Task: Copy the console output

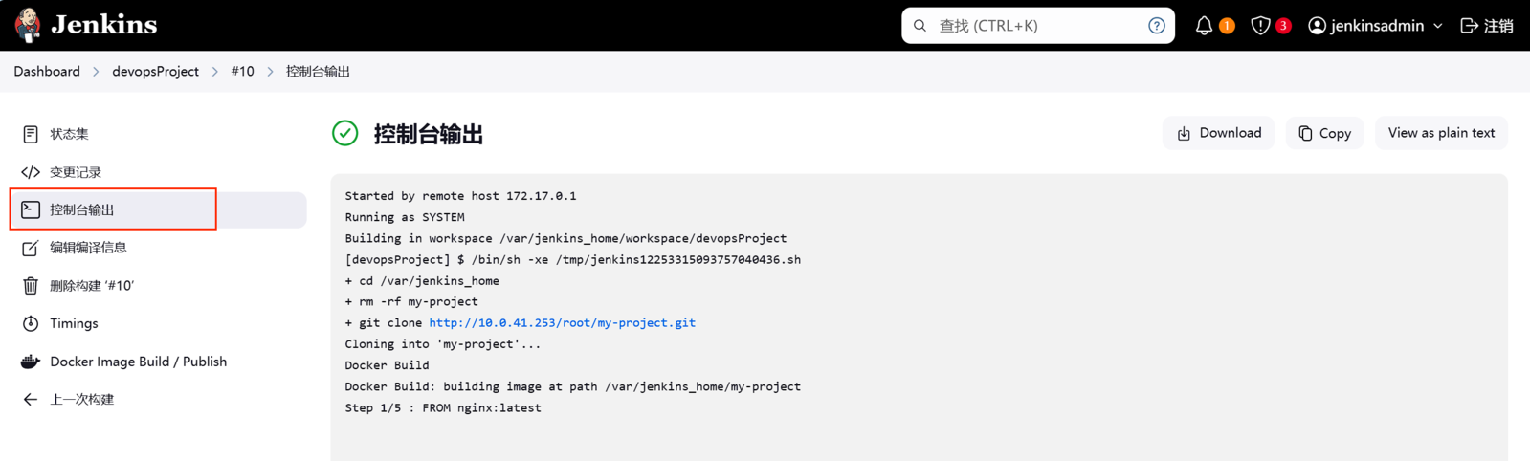Action: tap(1324, 133)
